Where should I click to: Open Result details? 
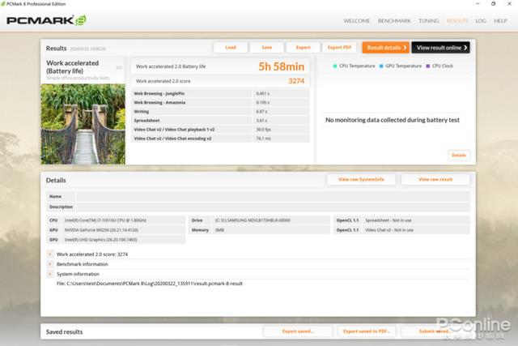pyautogui.click(x=386, y=48)
